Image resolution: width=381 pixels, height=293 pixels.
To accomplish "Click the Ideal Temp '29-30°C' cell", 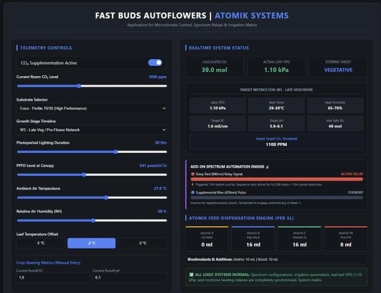I will [276, 105].
